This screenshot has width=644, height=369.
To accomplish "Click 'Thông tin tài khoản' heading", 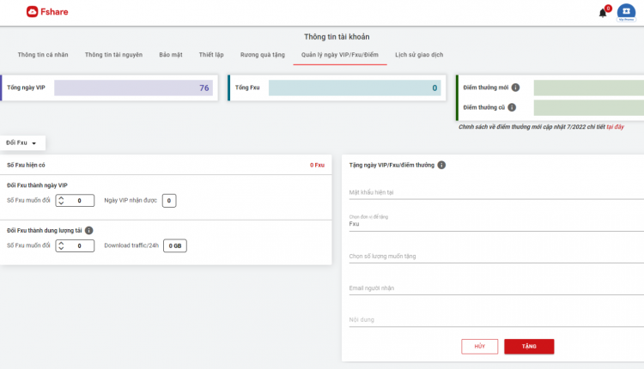I will [x=337, y=37].
